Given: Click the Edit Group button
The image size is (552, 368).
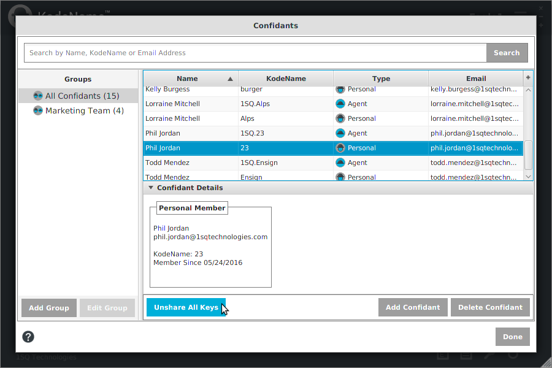Looking at the screenshot, I should coord(107,308).
